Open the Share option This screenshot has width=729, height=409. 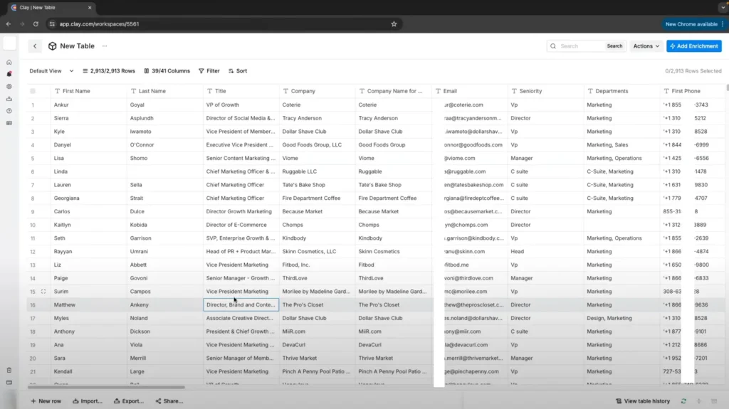(169, 401)
